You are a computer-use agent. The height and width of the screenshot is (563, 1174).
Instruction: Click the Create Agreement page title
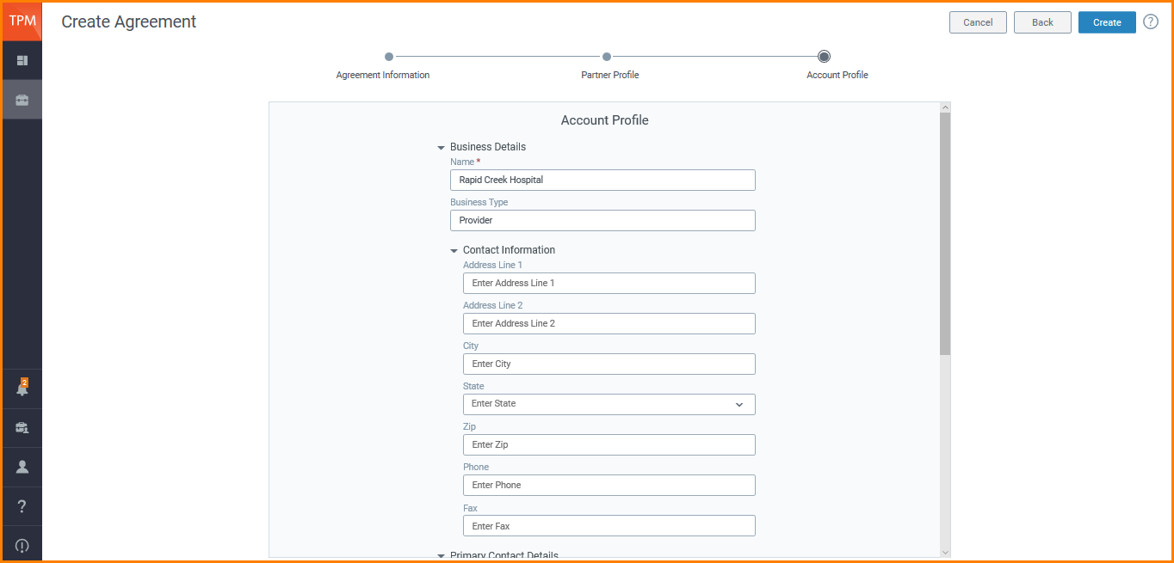(129, 22)
